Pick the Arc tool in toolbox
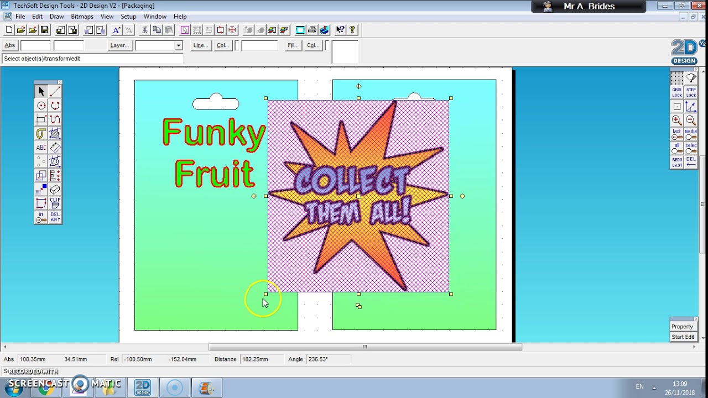This screenshot has height=398, width=708. click(55, 106)
